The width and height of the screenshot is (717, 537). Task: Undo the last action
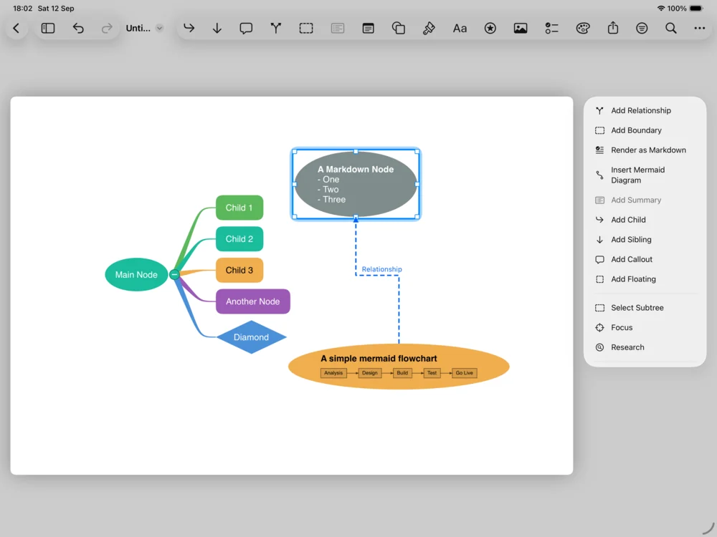point(78,29)
